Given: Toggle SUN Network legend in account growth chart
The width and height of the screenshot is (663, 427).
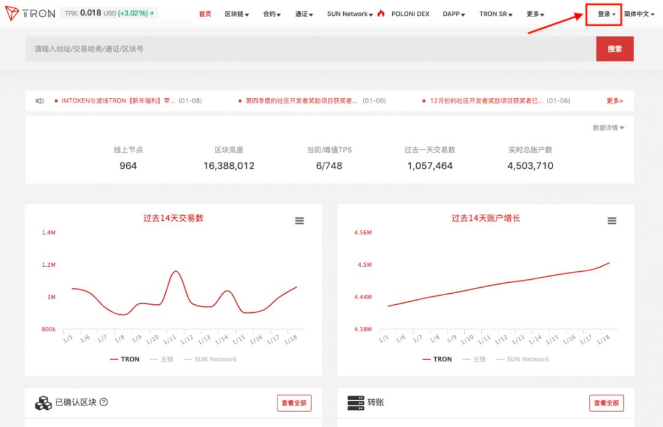Looking at the screenshot, I should point(522,359).
